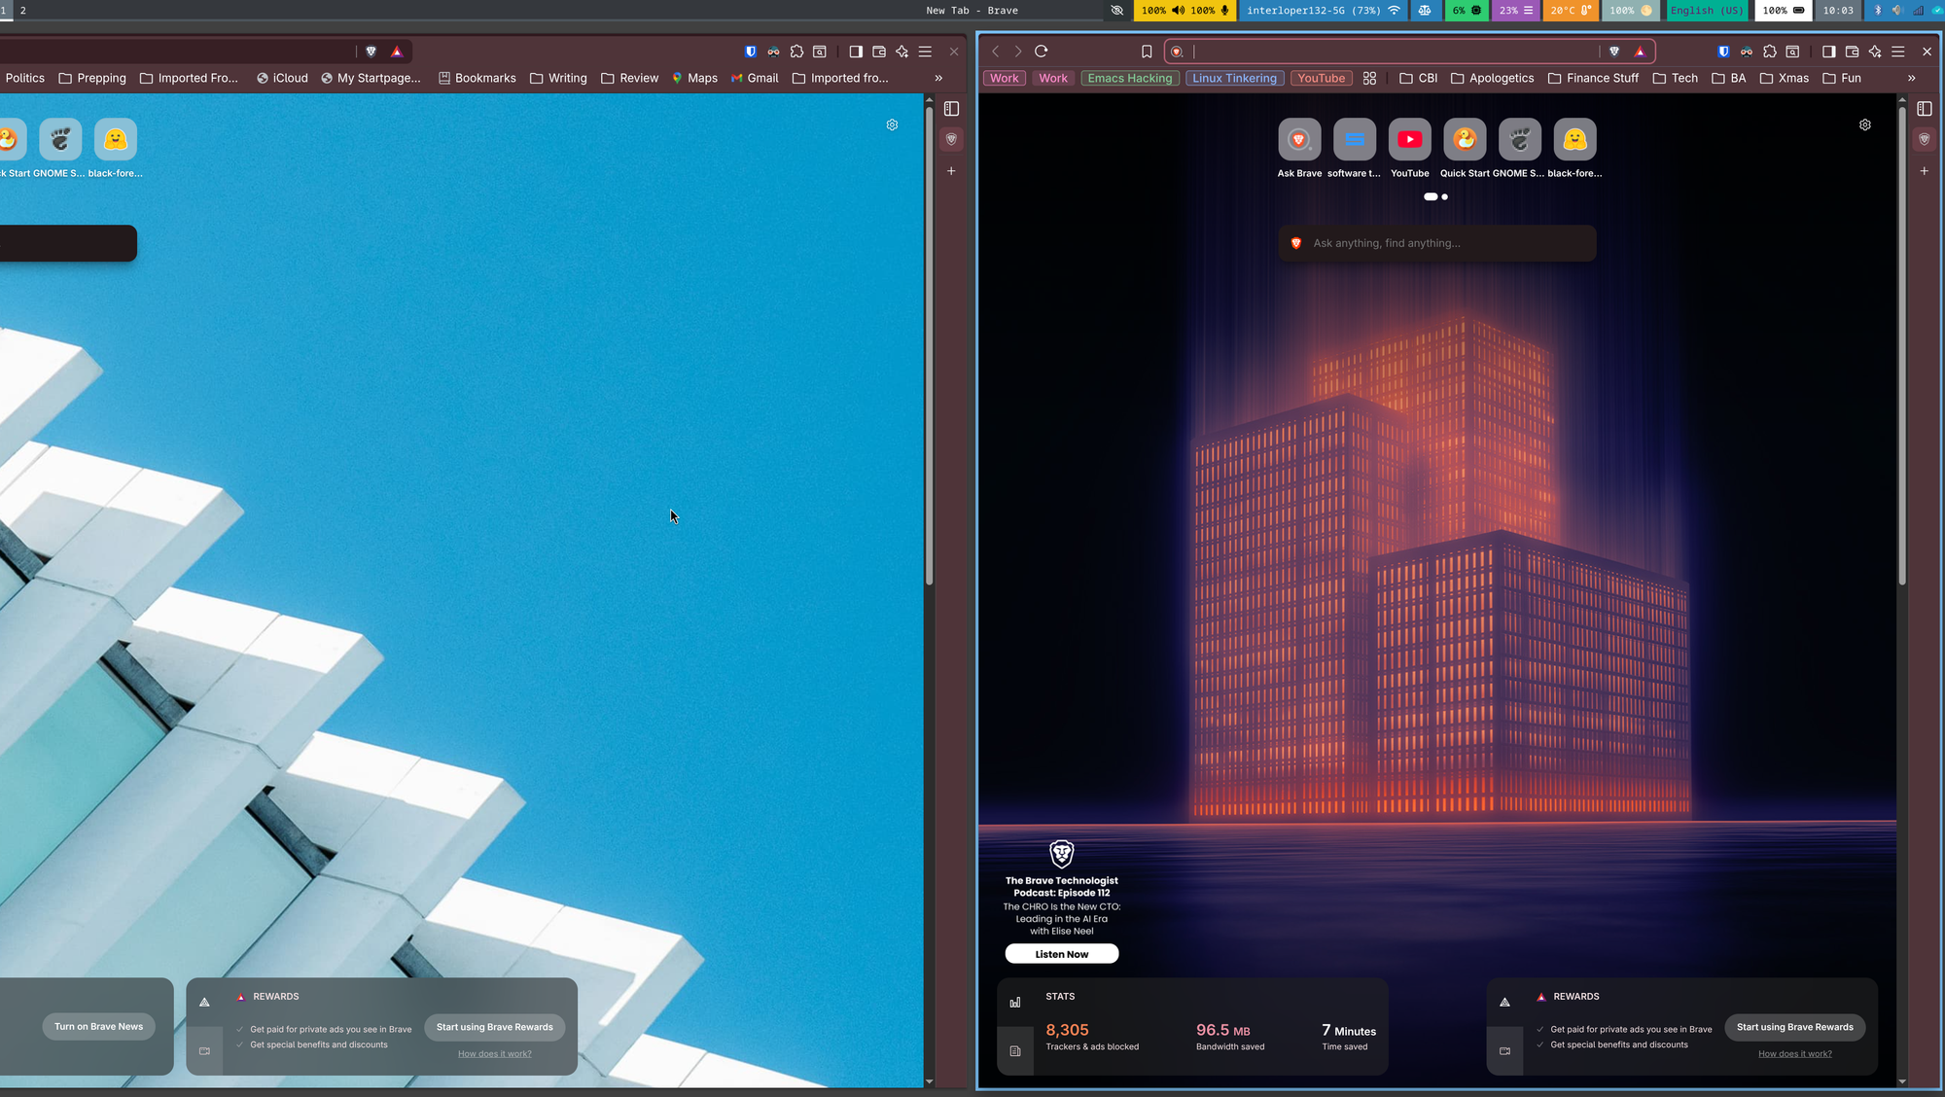
Task: Click the Listen Now podcast button
Action: pos(1061,953)
